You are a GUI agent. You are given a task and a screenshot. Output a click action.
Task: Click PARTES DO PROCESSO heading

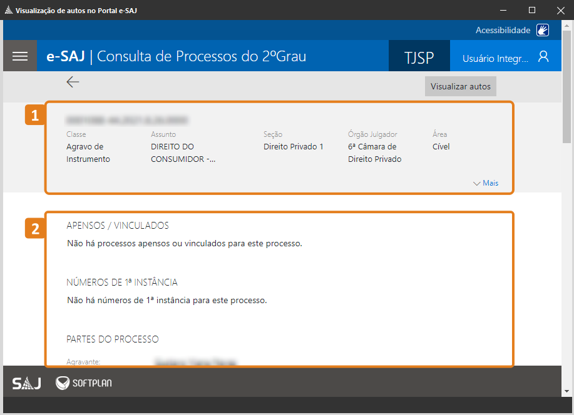pyautogui.click(x=113, y=339)
